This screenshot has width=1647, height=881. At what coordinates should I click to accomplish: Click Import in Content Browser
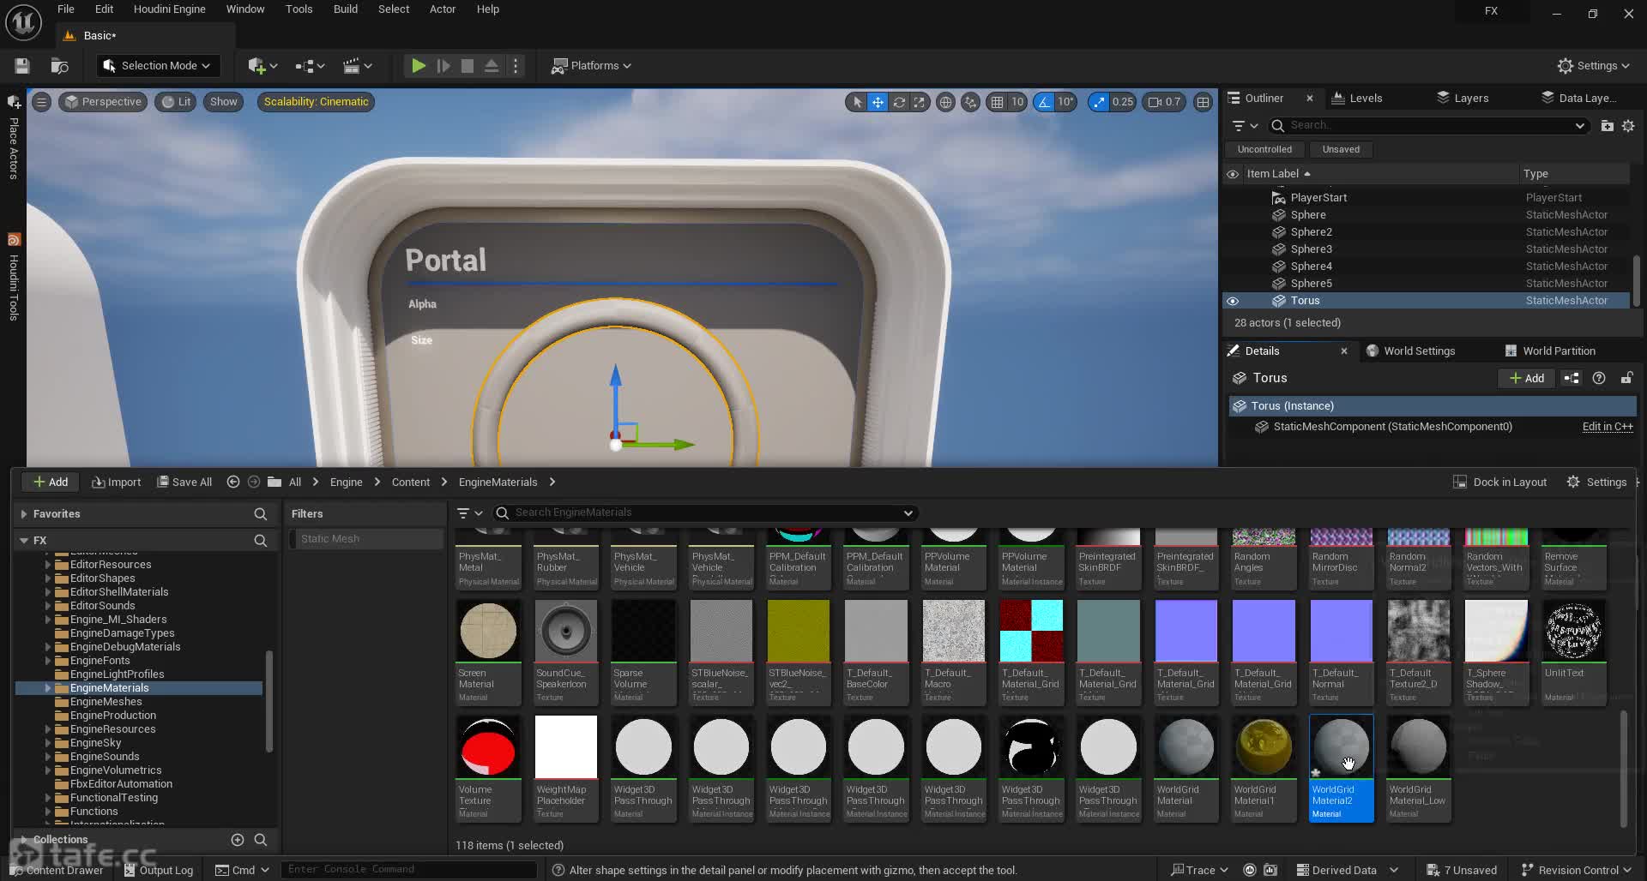pos(116,482)
